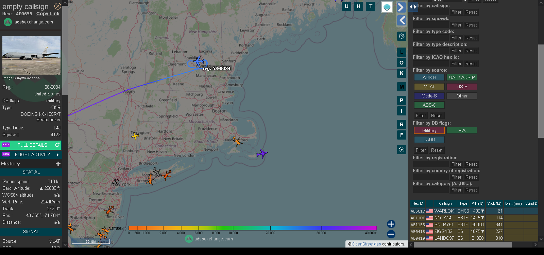The image size is (544, 255).
Task: Sort table by Dist. (nmi) column
Action: point(513,203)
